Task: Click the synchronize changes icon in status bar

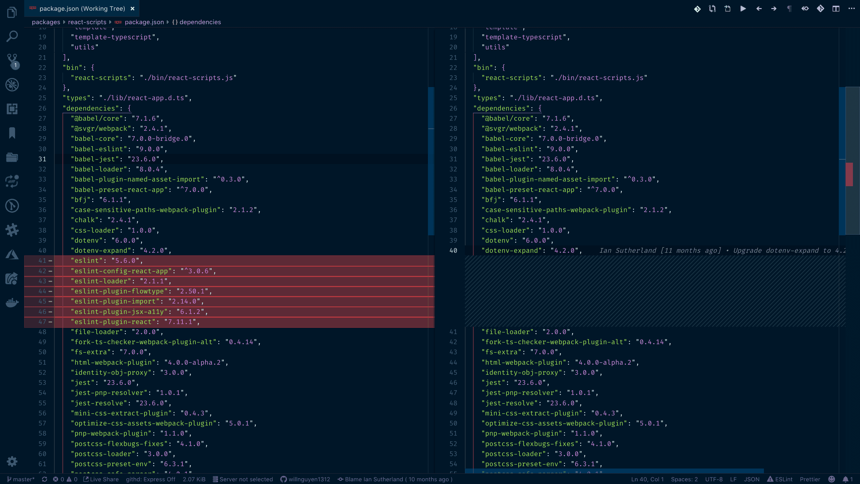Action: click(44, 479)
